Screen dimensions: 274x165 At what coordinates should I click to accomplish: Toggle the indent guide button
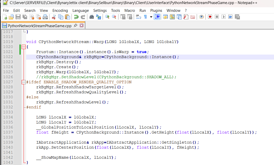157,17
